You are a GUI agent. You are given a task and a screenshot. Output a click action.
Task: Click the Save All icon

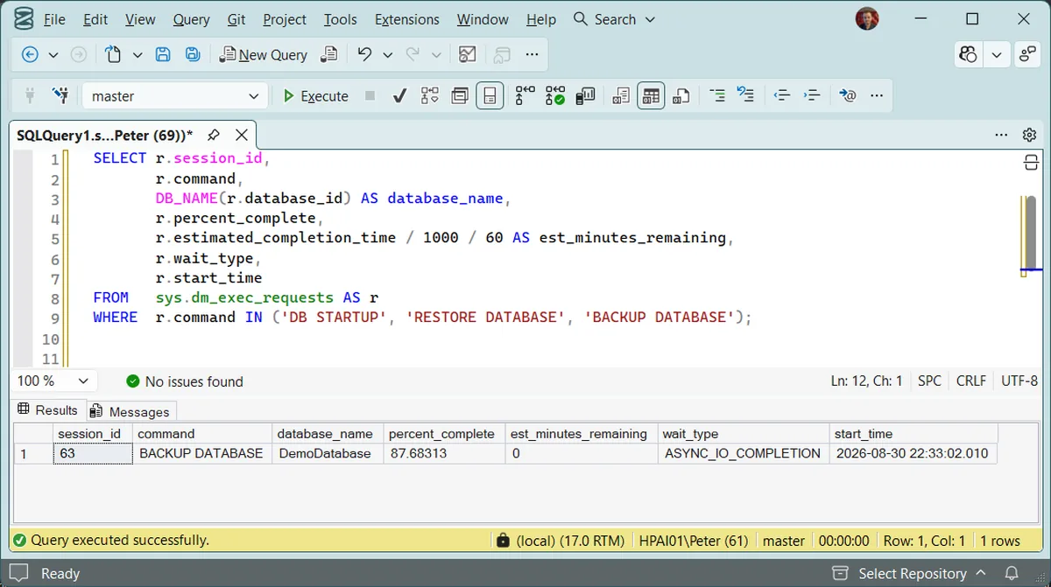pos(193,54)
